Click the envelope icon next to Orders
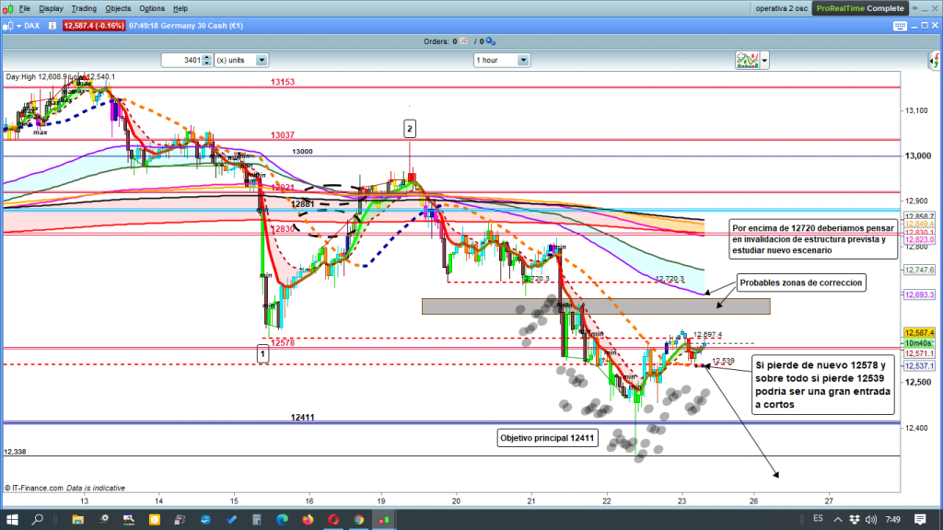943x530 pixels. 464,41
